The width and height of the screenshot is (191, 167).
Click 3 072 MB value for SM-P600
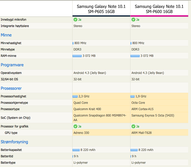tap(147, 56)
